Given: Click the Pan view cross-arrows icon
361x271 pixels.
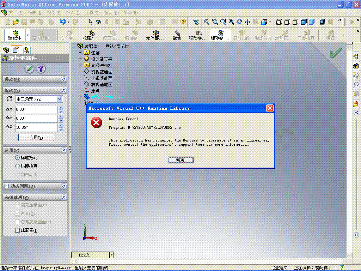Looking at the screenshot, I should (x=247, y=22).
